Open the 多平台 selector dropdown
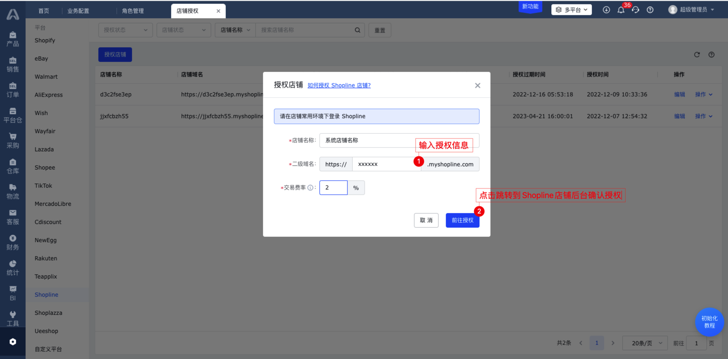This screenshot has height=359, width=728. tap(571, 10)
